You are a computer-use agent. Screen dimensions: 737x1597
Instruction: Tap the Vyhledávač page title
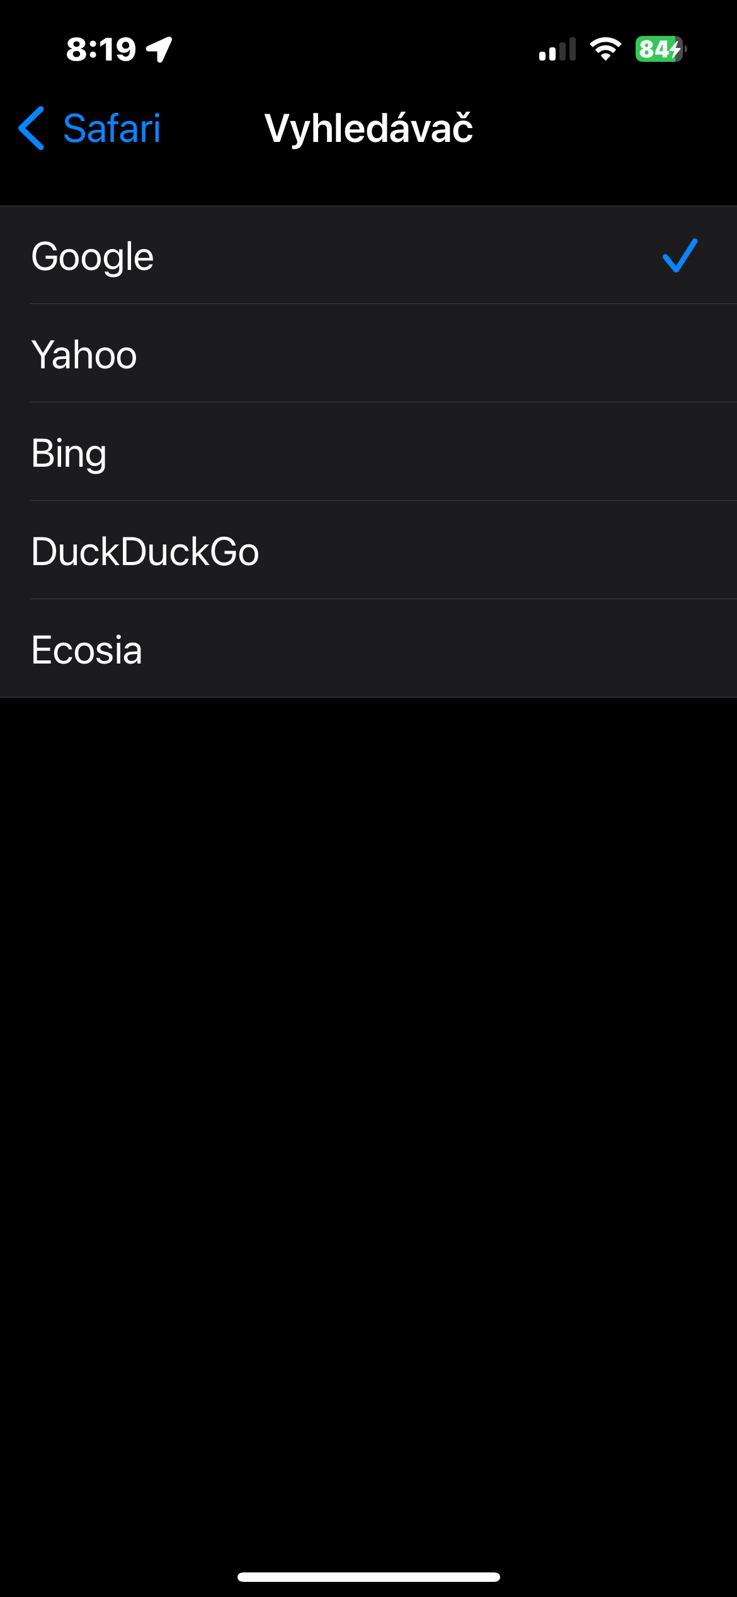click(x=368, y=129)
